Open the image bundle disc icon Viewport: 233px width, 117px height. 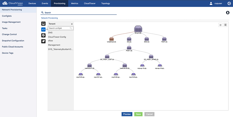[x=43, y=35]
